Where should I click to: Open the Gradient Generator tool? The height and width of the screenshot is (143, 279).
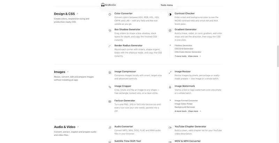tap(186, 30)
